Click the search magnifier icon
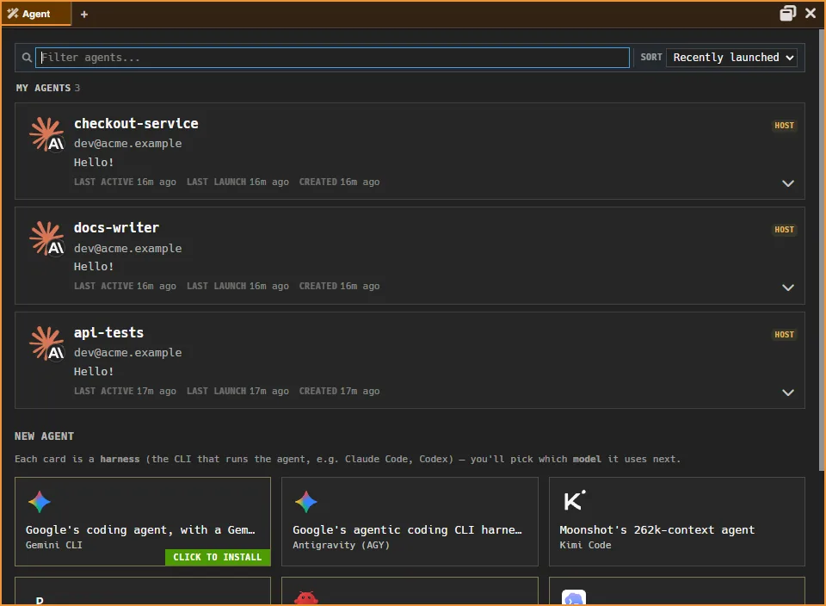The height and width of the screenshot is (606, 826). click(x=27, y=58)
